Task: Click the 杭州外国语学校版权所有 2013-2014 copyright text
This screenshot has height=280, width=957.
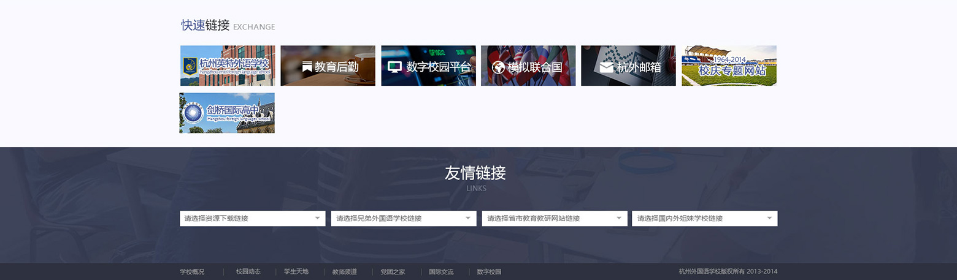Action: click(x=728, y=271)
